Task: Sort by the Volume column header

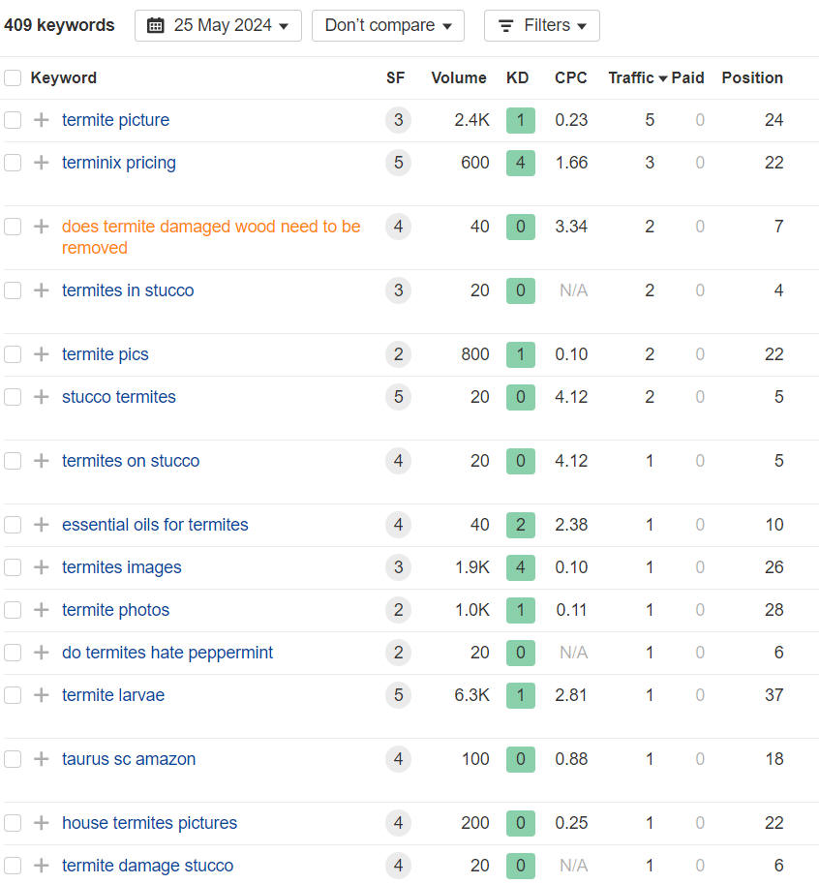Action: (x=458, y=78)
